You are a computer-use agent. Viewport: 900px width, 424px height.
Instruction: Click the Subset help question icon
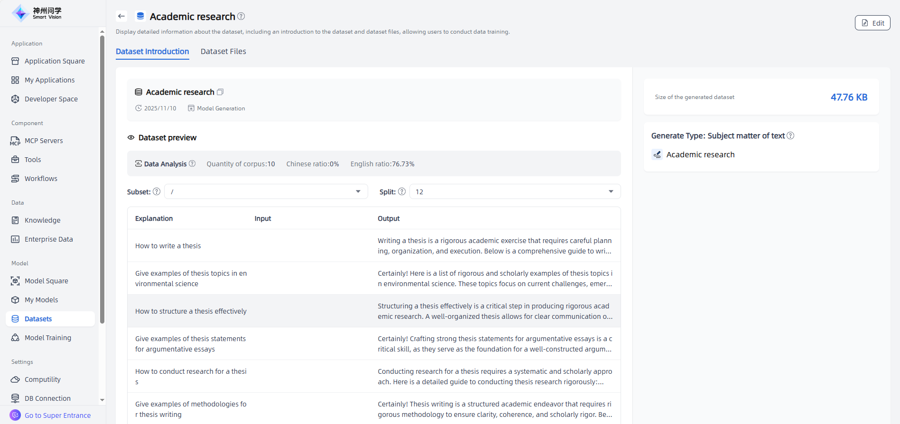point(157,191)
